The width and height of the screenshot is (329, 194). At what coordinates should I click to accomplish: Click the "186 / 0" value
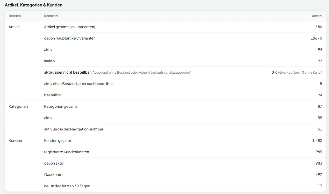316,38
